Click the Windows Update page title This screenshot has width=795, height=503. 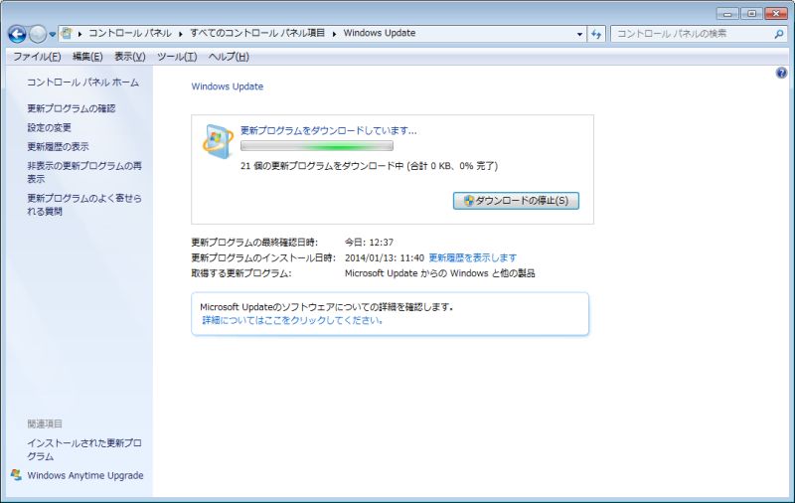point(228,86)
